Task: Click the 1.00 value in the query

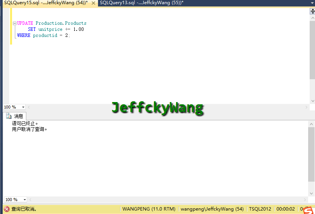Action: click(79, 29)
